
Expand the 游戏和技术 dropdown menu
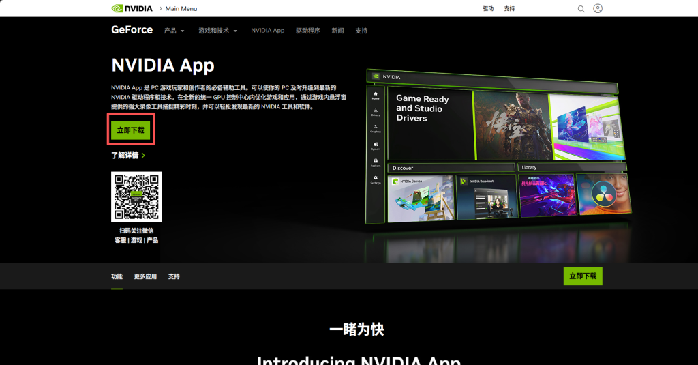click(x=217, y=31)
